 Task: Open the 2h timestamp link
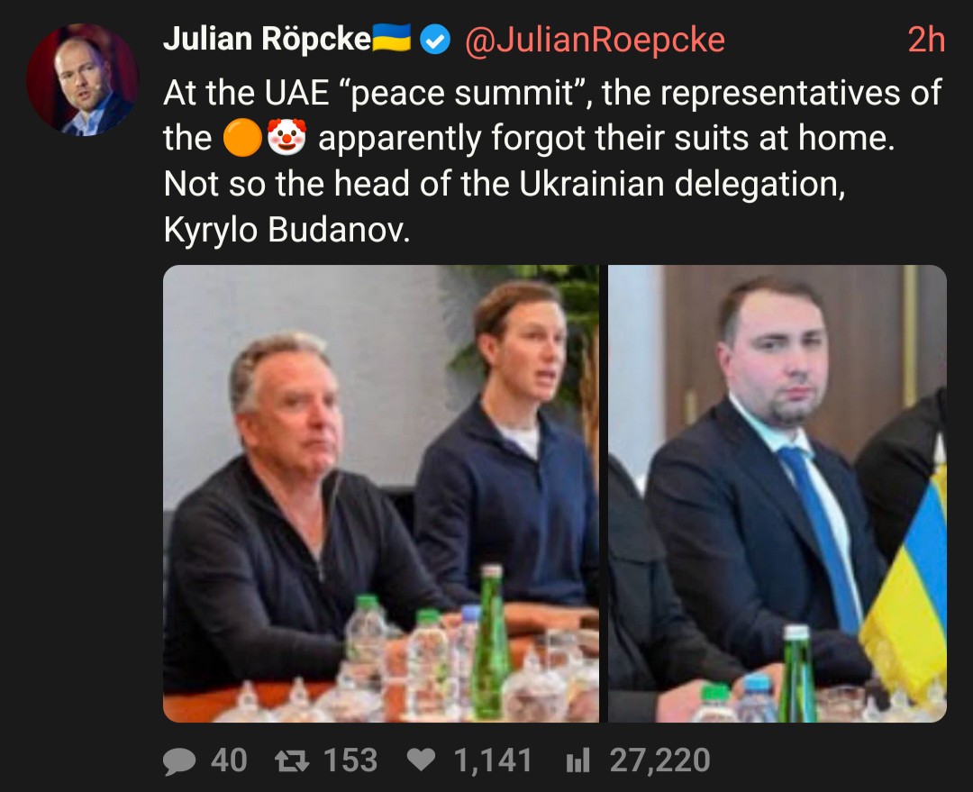point(926,40)
